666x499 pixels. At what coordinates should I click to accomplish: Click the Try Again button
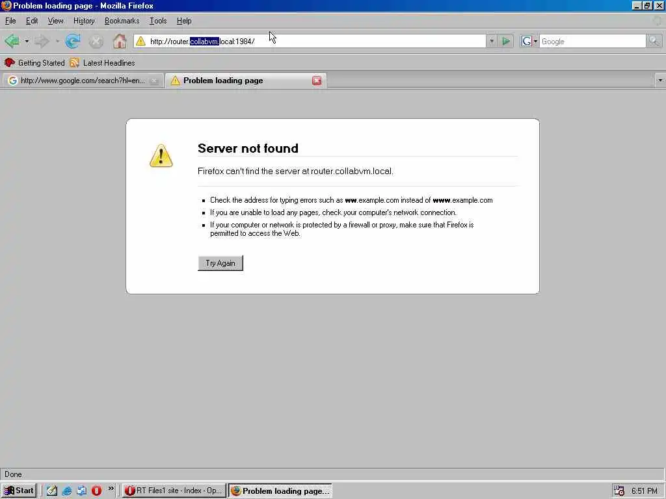pos(220,263)
